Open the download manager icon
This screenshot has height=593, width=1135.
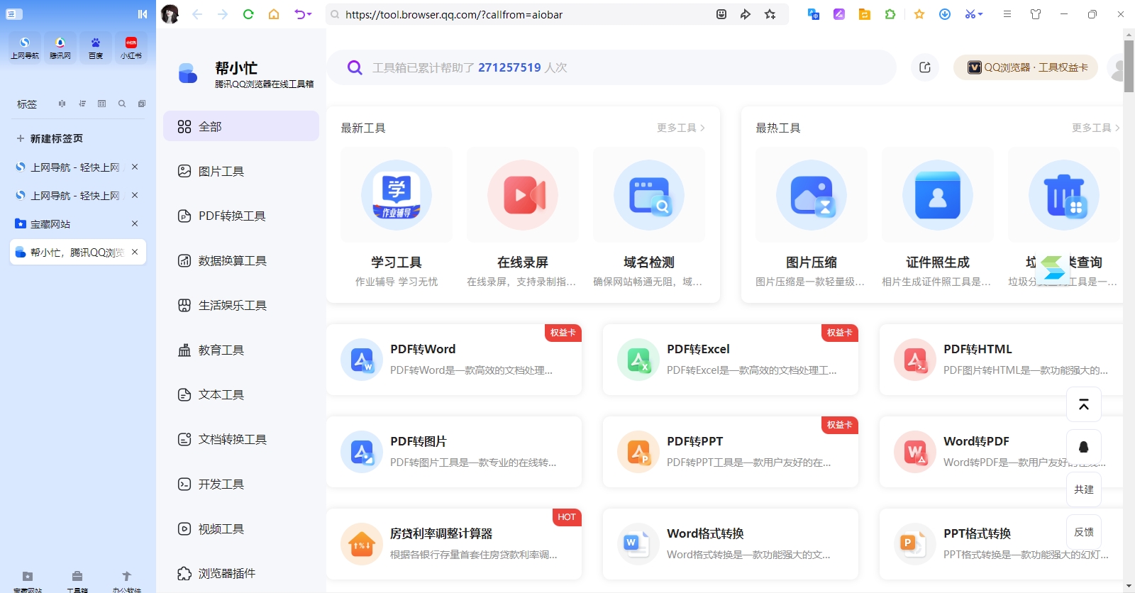945,14
